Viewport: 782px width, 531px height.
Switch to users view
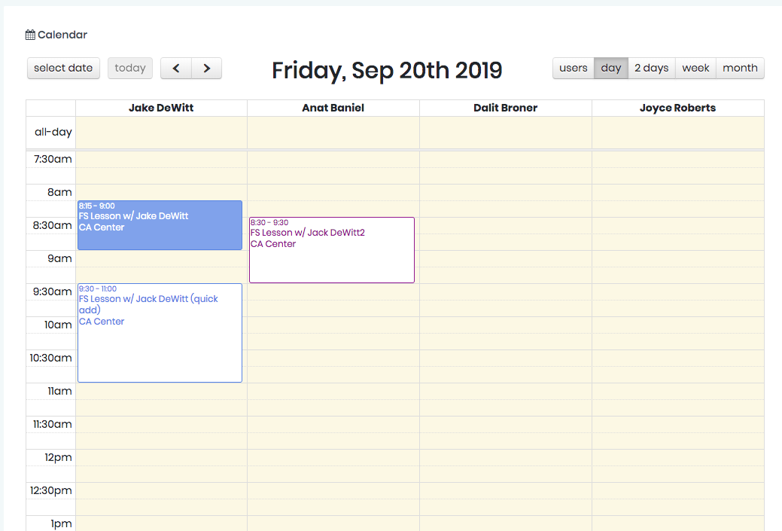574,68
